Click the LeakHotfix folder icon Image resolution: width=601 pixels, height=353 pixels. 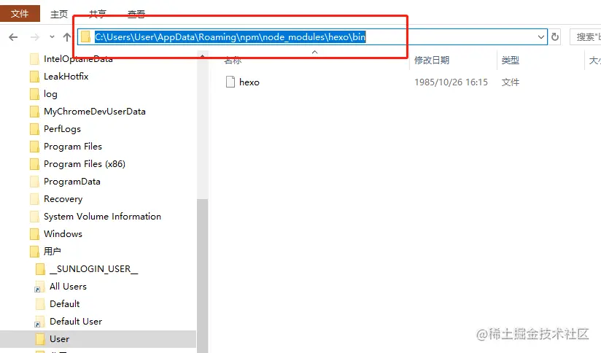34,77
